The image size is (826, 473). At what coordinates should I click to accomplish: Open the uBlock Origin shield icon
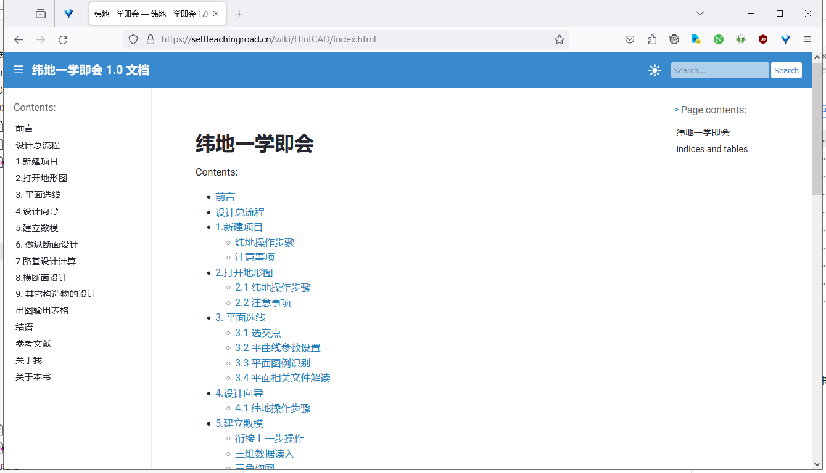(x=762, y=39)
